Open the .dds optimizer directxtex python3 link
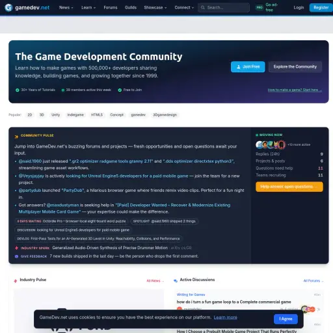The image size is (333, 333). pyautogui.click(x=198, y=161)
